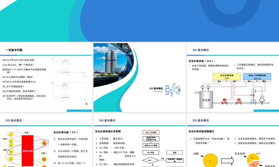Click yellow circle number 1 in loop diagram
The width and height of the screenshot is (279, 167).
tap(11, 135)
